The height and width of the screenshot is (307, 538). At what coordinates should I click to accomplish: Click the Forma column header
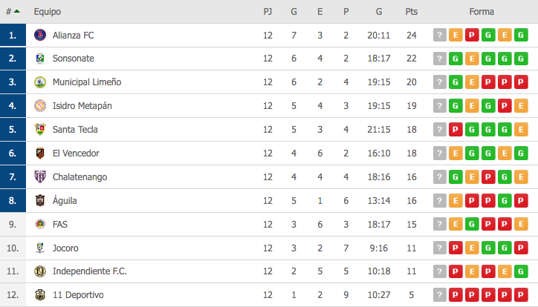point(482,12)
